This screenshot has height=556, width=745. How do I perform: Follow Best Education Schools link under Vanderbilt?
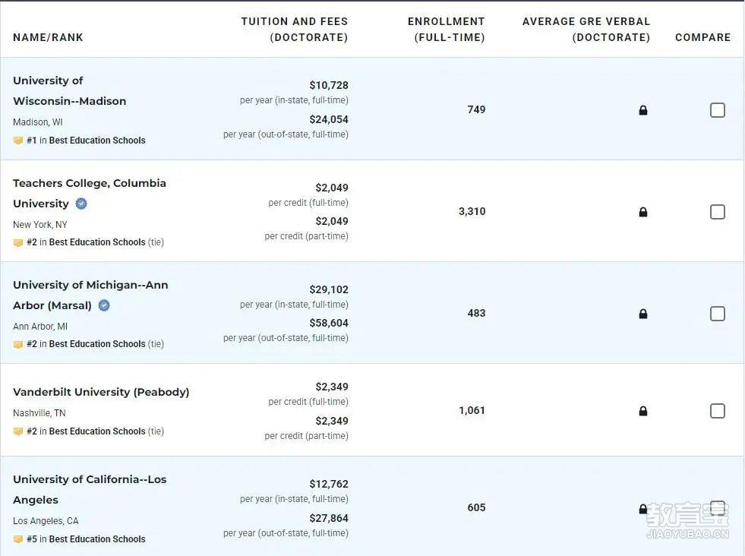[x=97, y=431]
